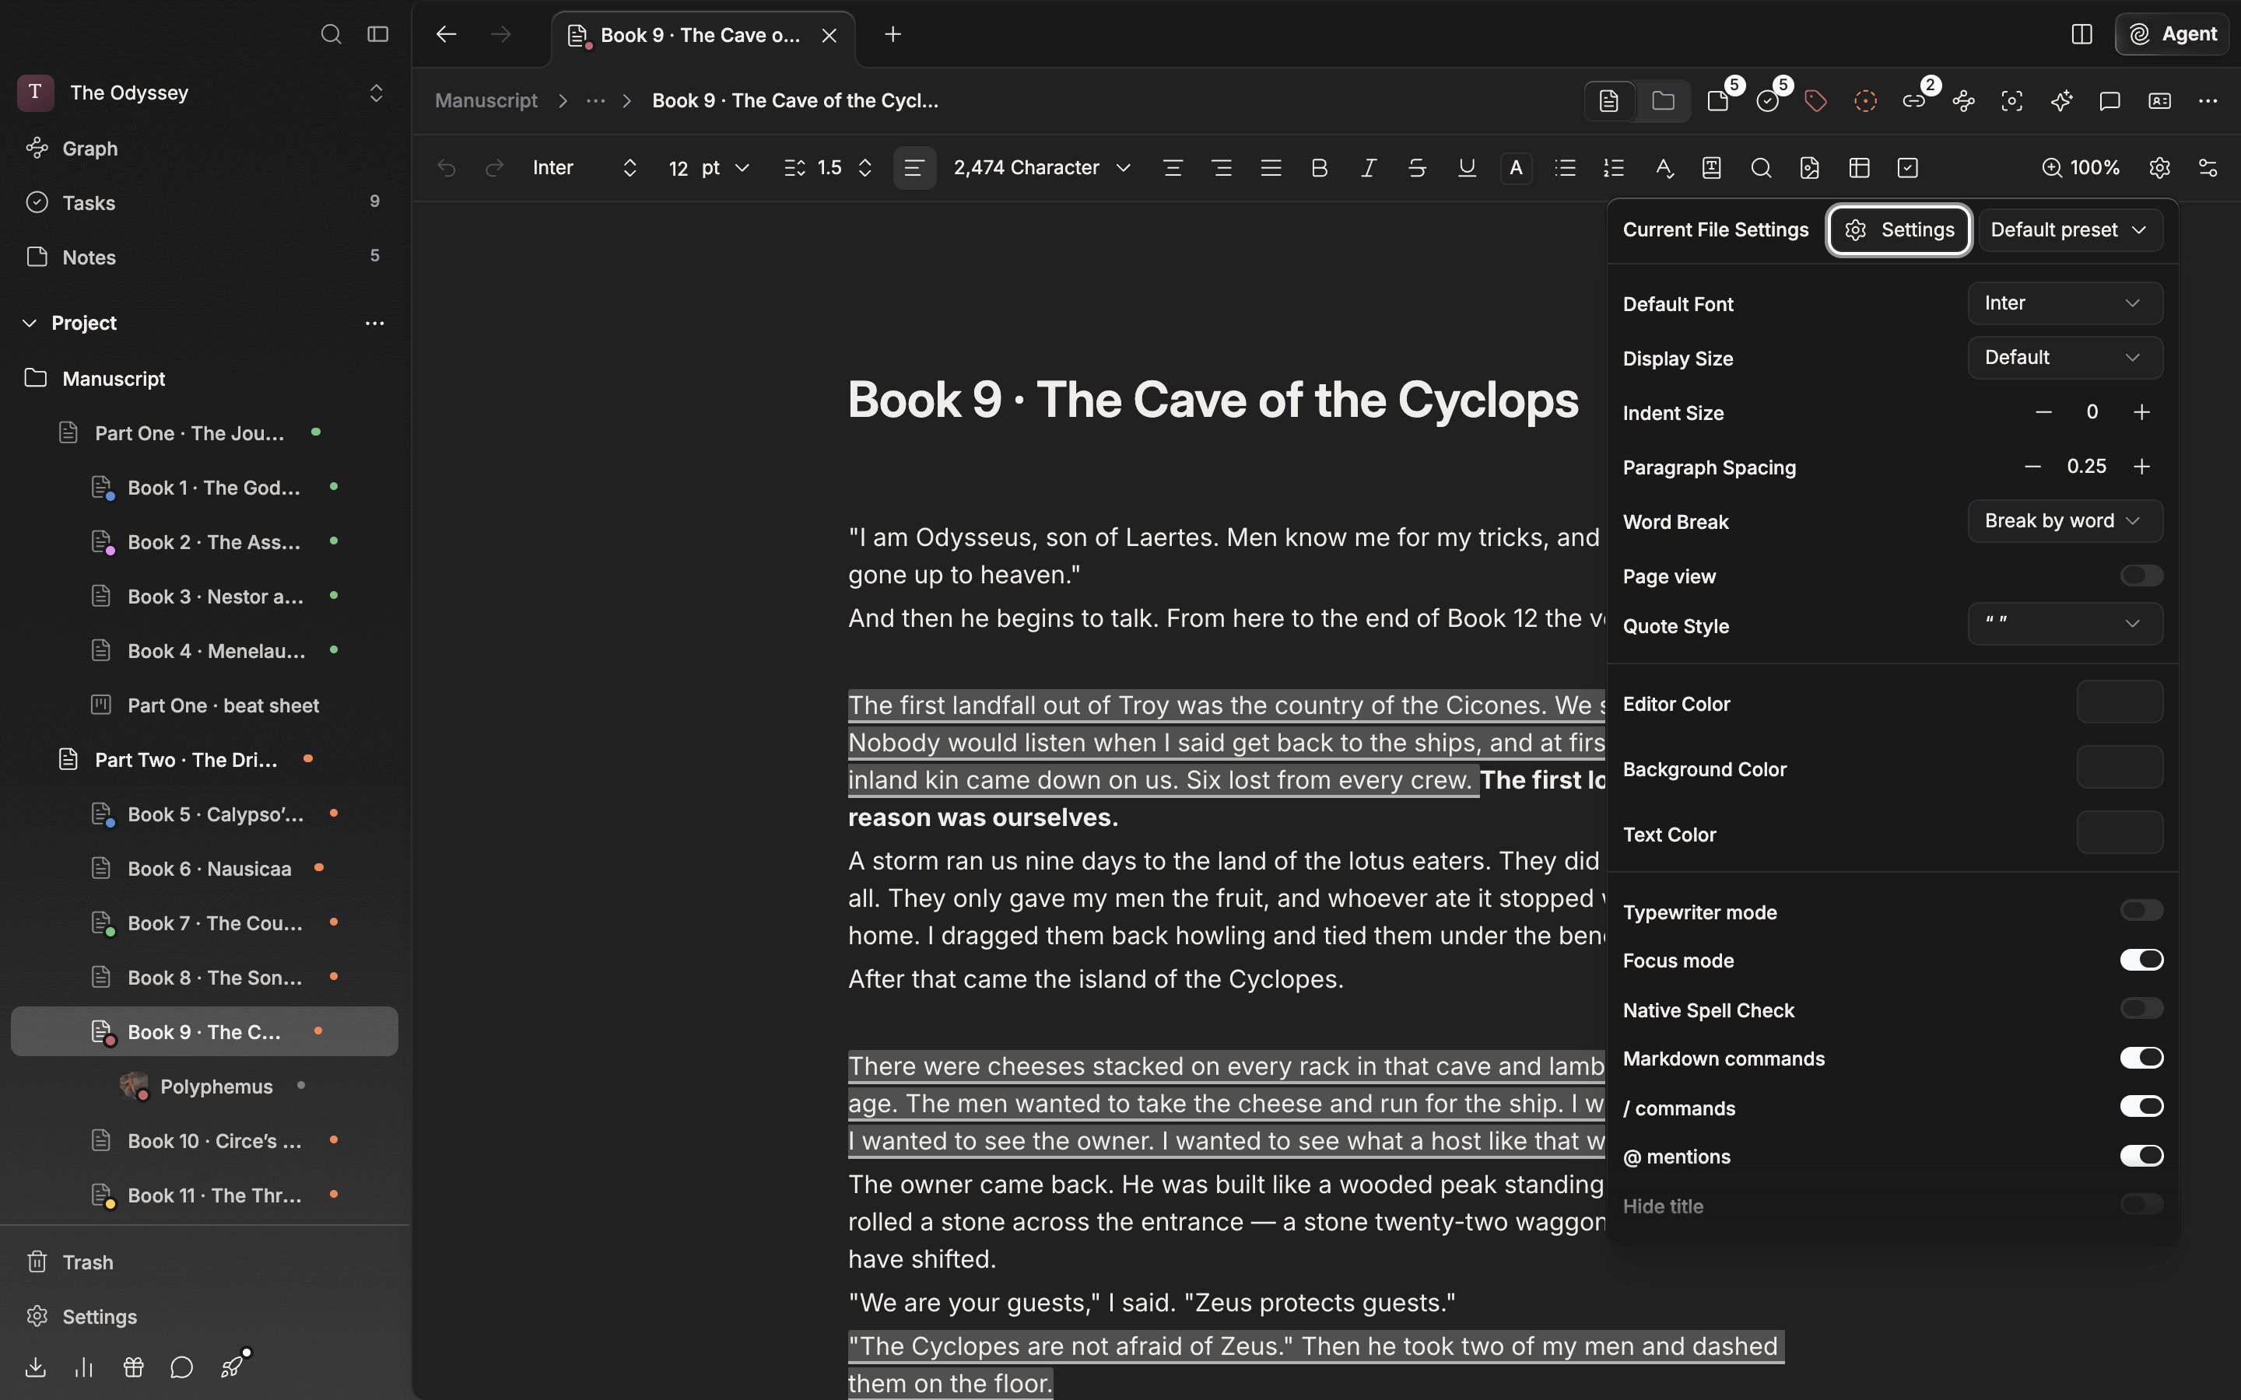Open Polyphemus character entry
Viewport: 2241px width, 1400px height.
click(216, 1086)
